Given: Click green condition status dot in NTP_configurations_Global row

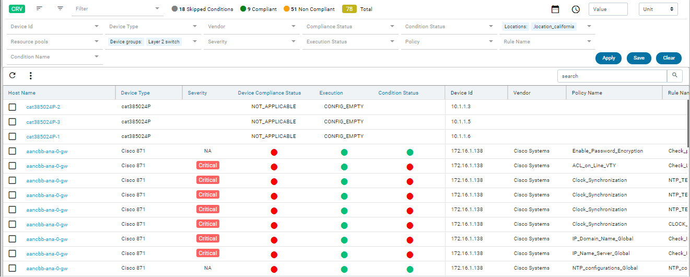Looking at the screenshot, I should pyautogui.click(x=410, y=270).
